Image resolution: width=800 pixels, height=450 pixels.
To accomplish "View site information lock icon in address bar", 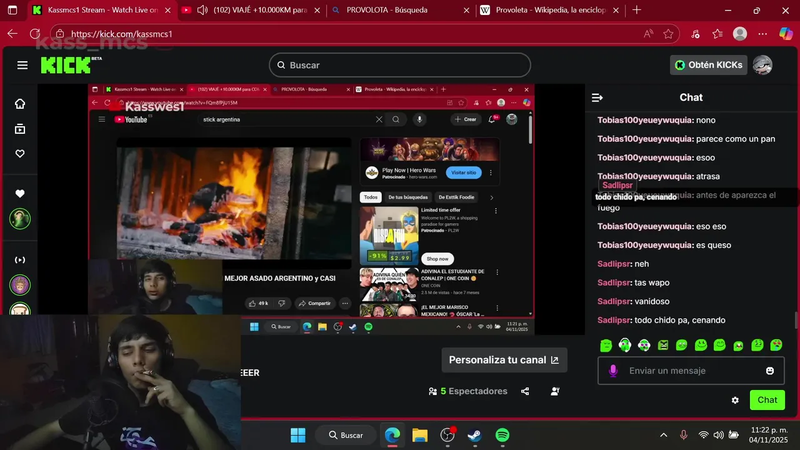I will click(59, 34).
